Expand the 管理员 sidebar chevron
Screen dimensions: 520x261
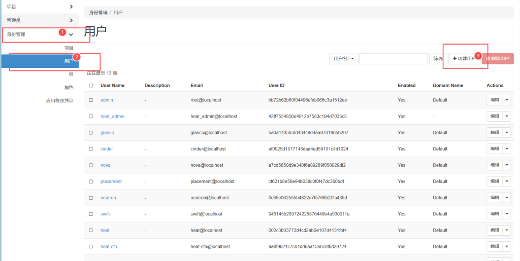click(x=71, y=20)
